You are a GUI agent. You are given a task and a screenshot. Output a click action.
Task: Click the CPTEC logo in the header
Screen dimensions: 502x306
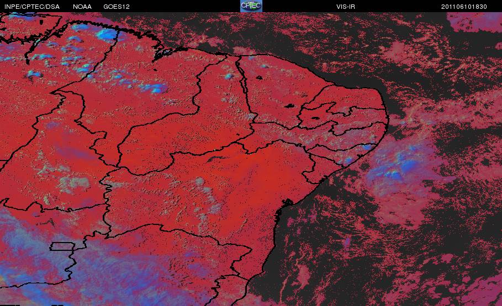pyautogui.click(x=251, y=6)
